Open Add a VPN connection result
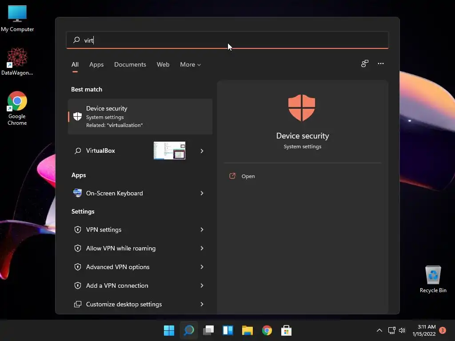Screen dimensions: 455x341 pyautogui.click(x=140, y=285)
